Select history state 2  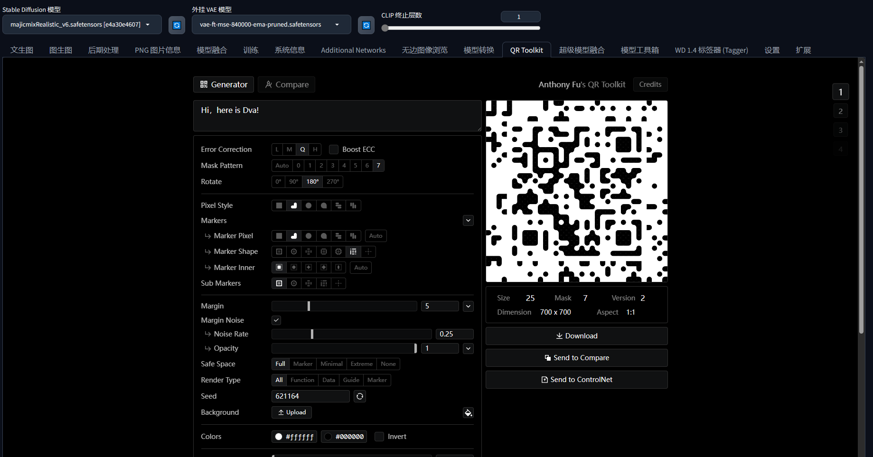[x=840, y=111]
